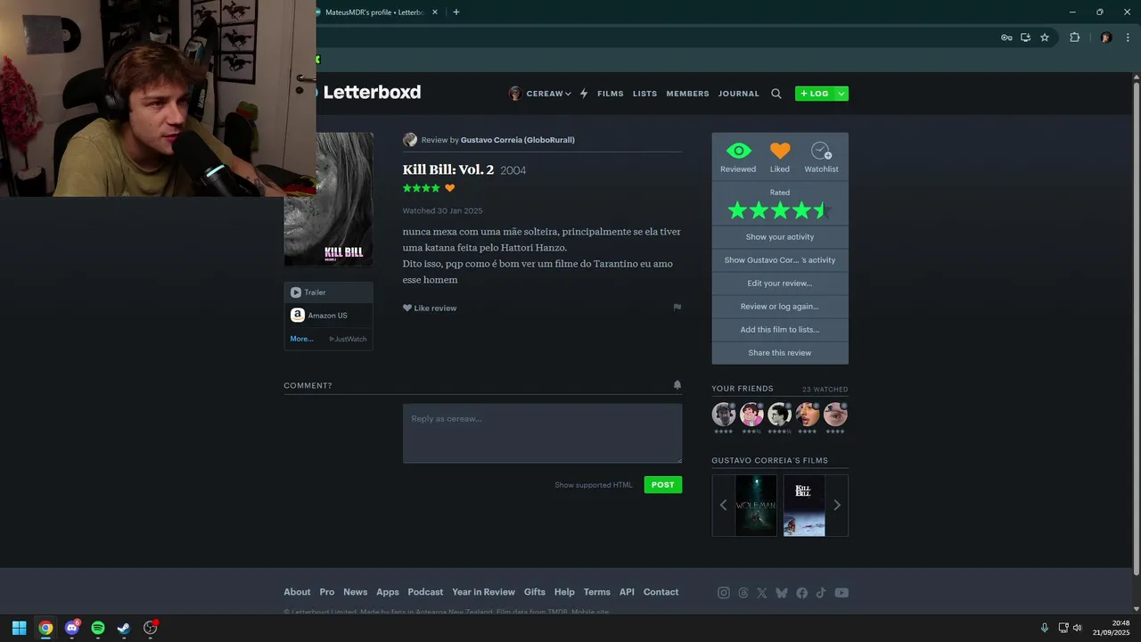Open the CEREAW account dropdown
The image size is (1141, 642).
(x=540, y=94)
